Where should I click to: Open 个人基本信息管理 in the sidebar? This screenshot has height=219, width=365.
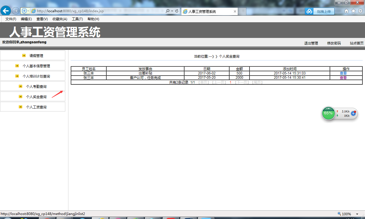[x=36, y=66]
